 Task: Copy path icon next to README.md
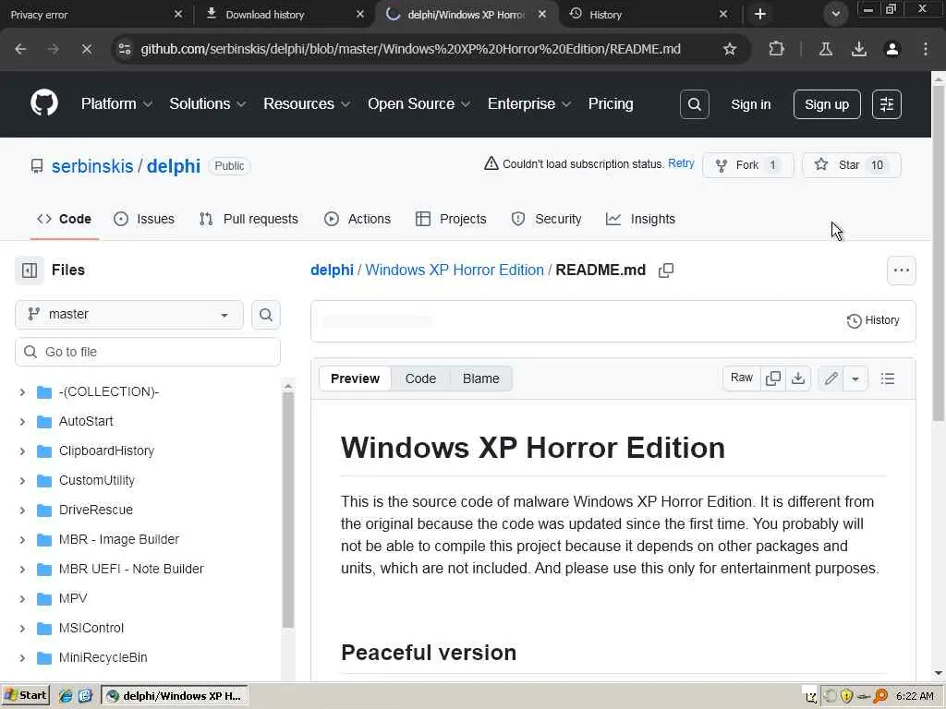point(666,270)
